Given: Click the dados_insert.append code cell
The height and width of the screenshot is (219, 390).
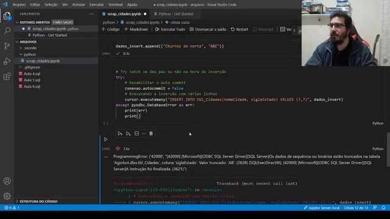Looking at the screenshot, I should pyautogui.click(x=207, y=46).
